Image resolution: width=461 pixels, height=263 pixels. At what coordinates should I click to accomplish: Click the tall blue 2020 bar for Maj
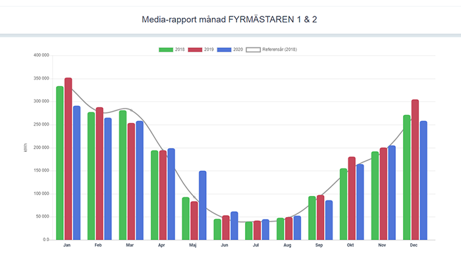[x=203, y=205]
